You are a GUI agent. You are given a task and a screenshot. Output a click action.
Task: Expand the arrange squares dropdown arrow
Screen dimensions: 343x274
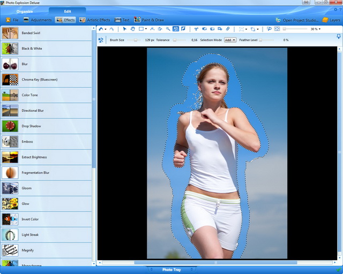point(258,29)
